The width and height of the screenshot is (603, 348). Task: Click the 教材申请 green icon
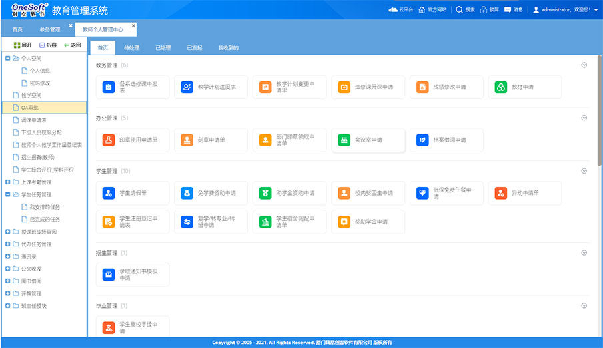[501, 87]
